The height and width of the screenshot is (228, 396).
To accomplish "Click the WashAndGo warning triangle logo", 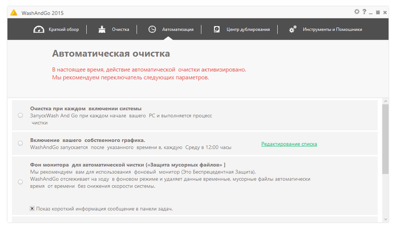I will [x=14, y=13].
